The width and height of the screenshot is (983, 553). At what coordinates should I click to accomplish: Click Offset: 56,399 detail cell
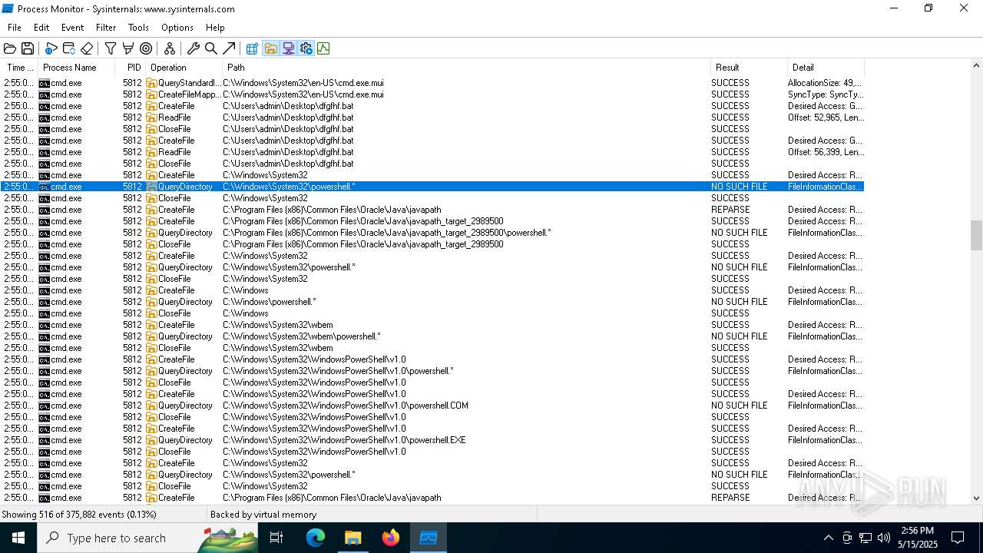[x=826, y=152]
